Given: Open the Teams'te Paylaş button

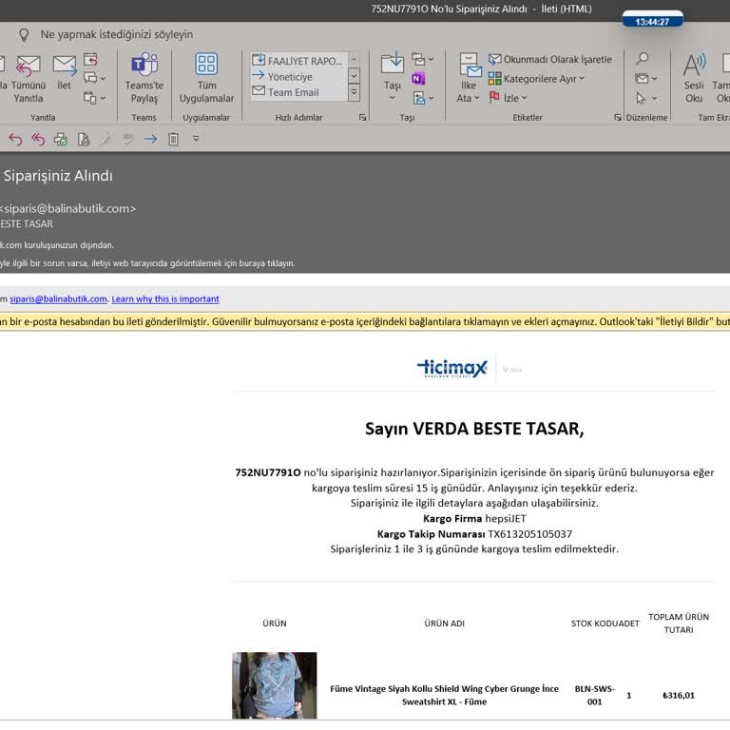Looking at the screenshot, I should (144, 78).
